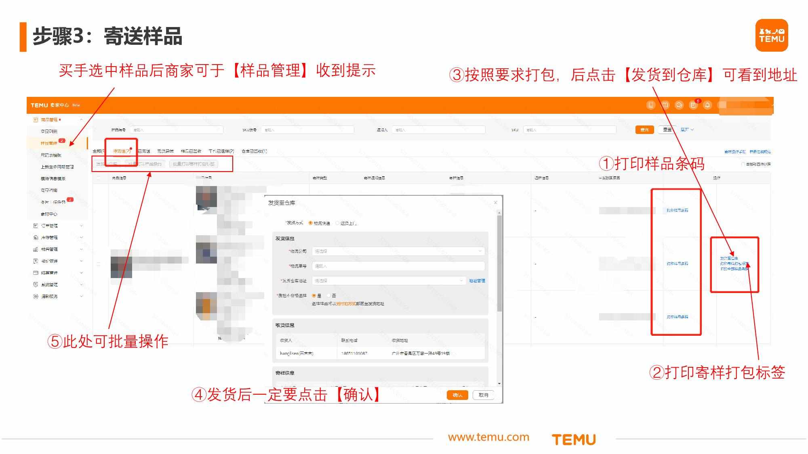Open the document list icon with badge 5
808x454 pixels.
click(x=693, y=105)
